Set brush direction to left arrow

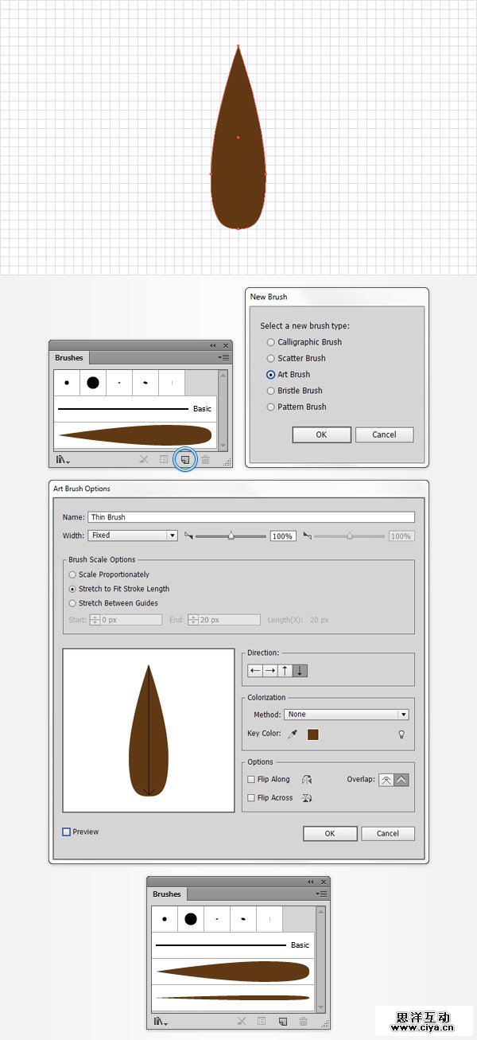pos(255,671)
